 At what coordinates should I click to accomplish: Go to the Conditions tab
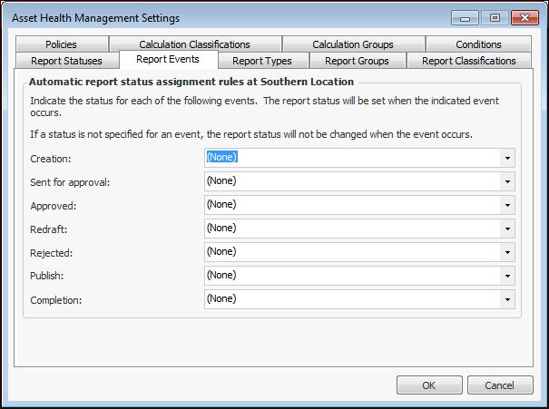click(x=478, y=44)
